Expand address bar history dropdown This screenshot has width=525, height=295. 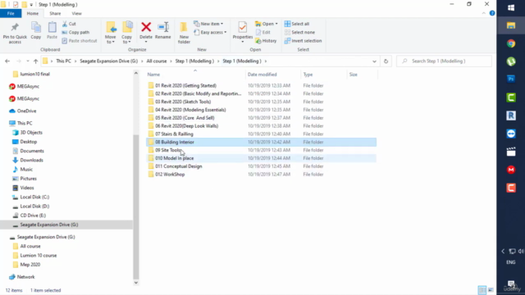click(x=374, y=61)
